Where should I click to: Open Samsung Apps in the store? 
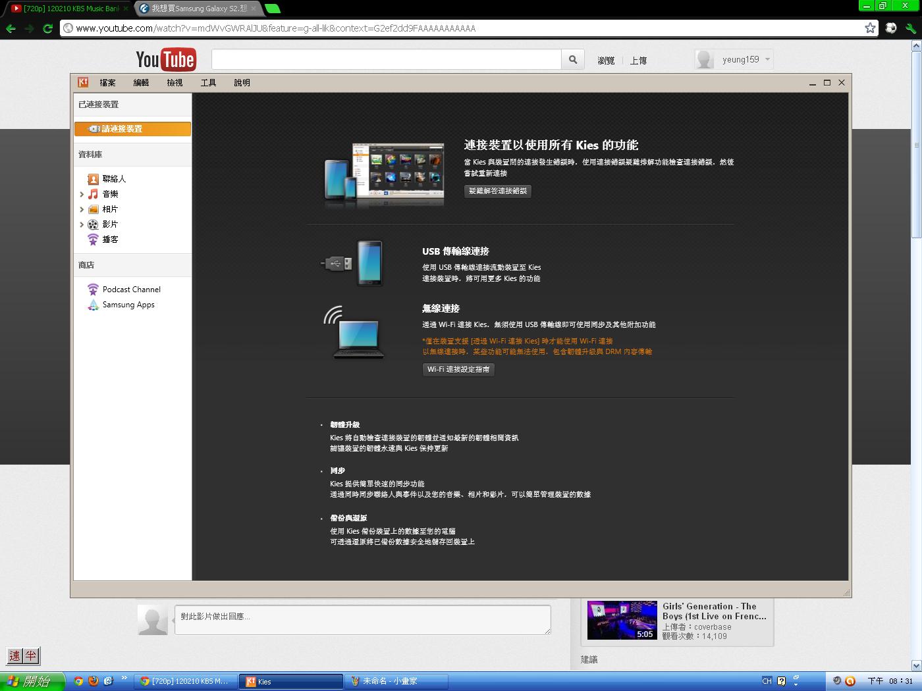pyautogui.click(x=128, y=305)
